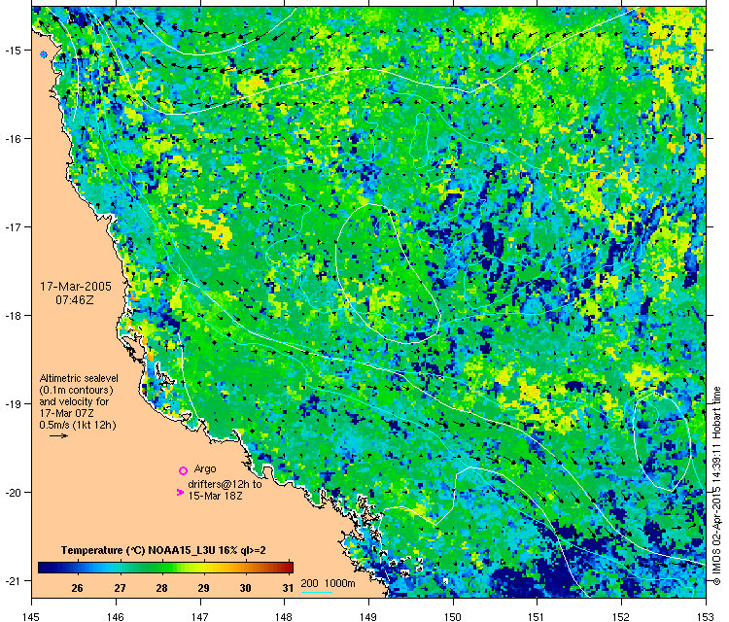
Task: Click the longitude label 152
Action: point(622,617)
